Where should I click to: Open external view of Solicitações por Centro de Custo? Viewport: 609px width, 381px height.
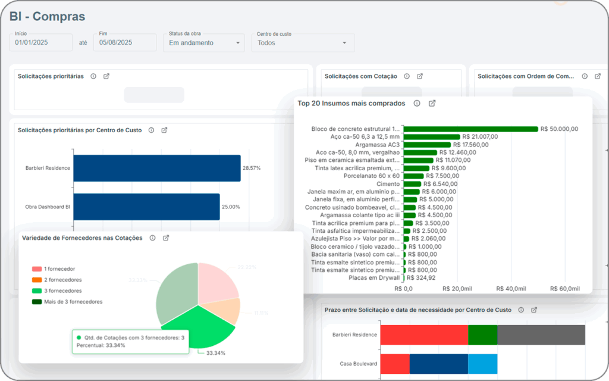164,130
